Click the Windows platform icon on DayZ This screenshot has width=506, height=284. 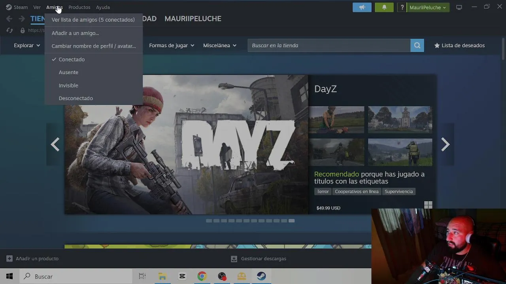click(x=428, y=205)
